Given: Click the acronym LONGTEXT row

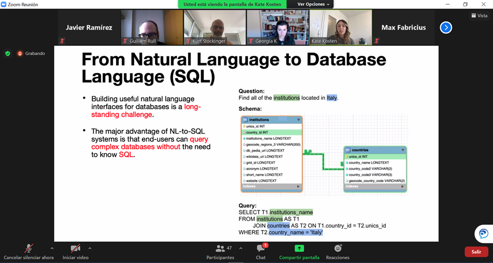Looking at the screenshot, I should point(272,168).
